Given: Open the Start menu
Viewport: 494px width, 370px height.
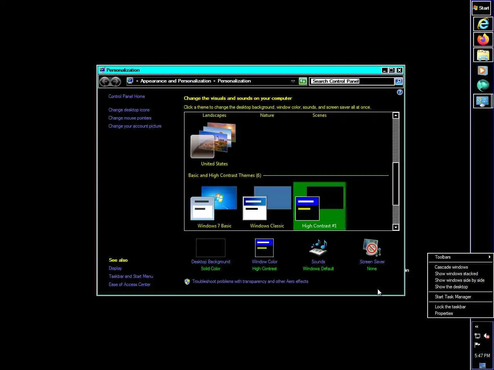Looking at the screenshot, I should 481,8.
